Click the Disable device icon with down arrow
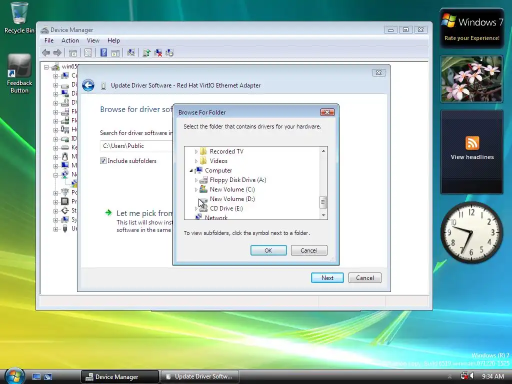Screen dimensions: 512x384 click(x=169, y=52)
